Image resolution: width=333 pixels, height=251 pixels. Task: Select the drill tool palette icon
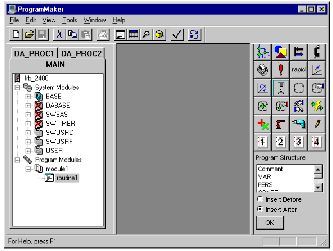299,124
